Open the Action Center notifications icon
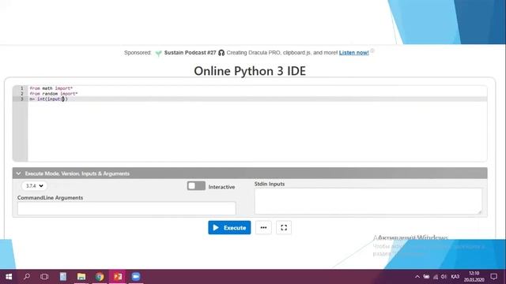The image size is (506, 284). point(493,277)
